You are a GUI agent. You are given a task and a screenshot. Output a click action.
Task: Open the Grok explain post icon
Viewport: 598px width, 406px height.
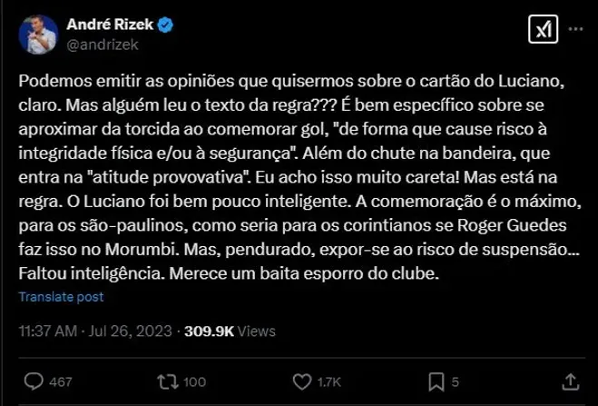(542, 31)
